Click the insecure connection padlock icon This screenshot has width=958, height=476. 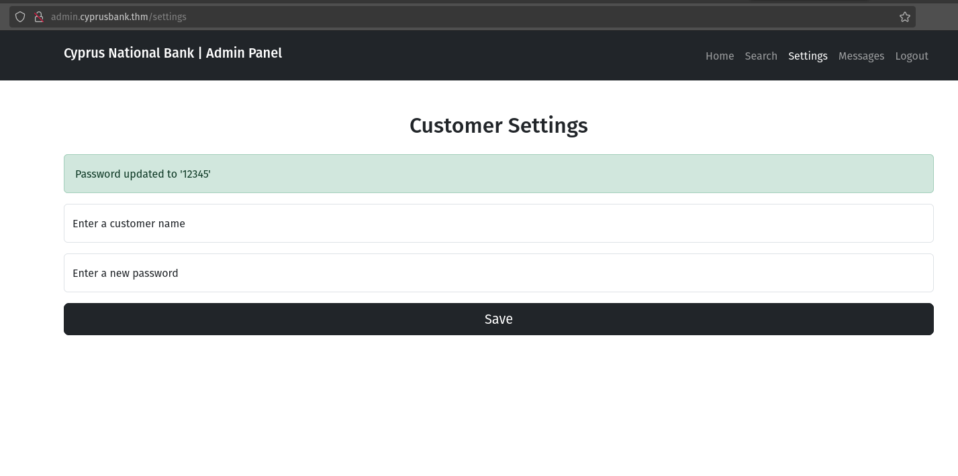tap(39, 17)
